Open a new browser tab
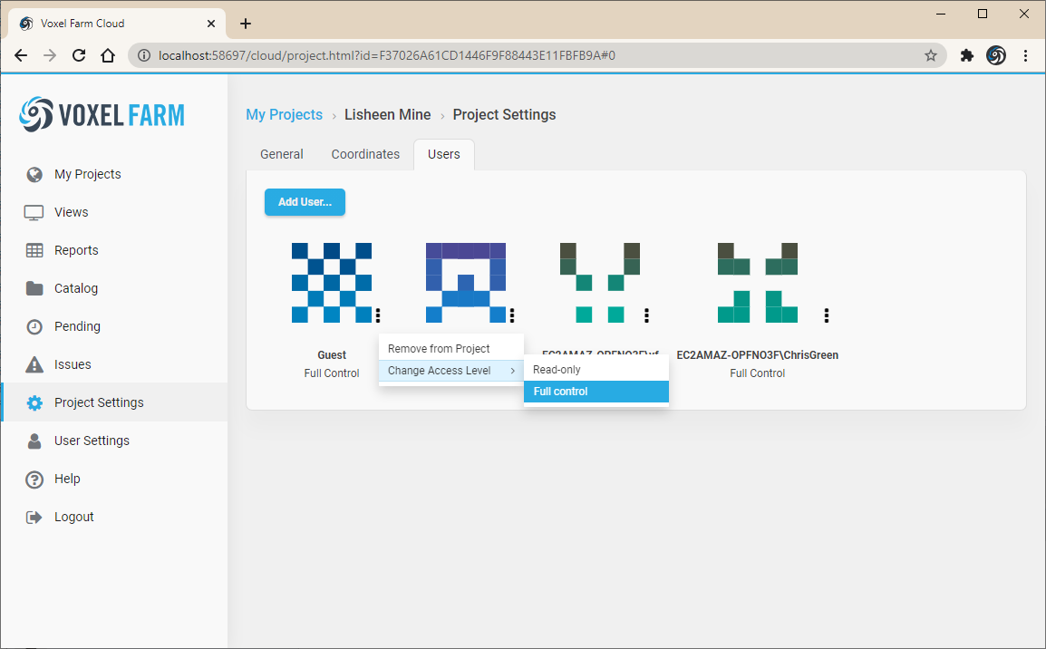1046x649 pixels. tap(246, 24)
